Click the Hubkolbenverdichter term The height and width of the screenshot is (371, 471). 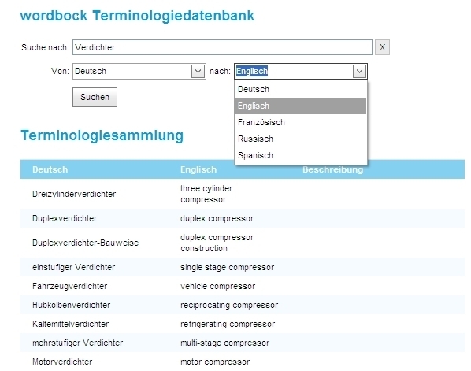pos(72,305)
